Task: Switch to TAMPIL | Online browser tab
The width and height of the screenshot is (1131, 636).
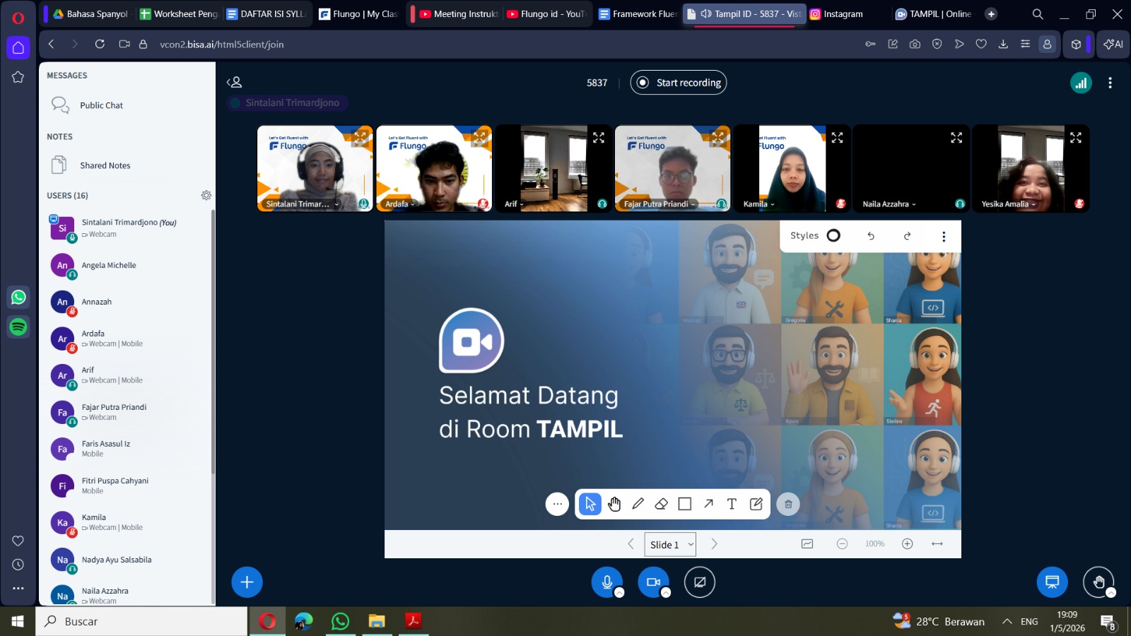Action: [934, 13]
